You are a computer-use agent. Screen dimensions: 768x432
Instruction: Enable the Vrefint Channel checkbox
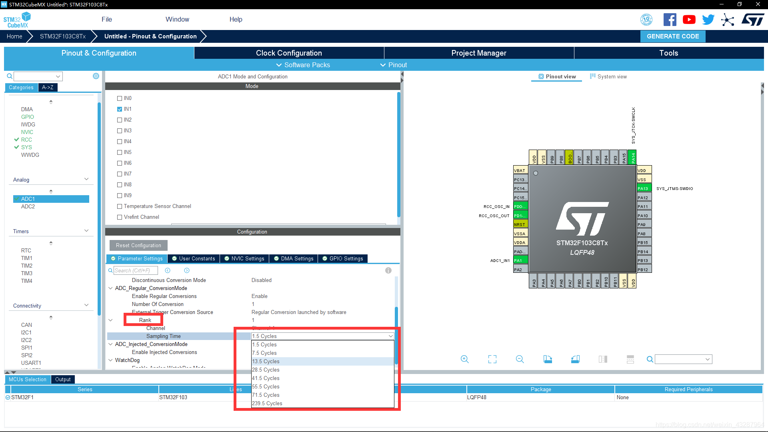click(x=120, y=217)
